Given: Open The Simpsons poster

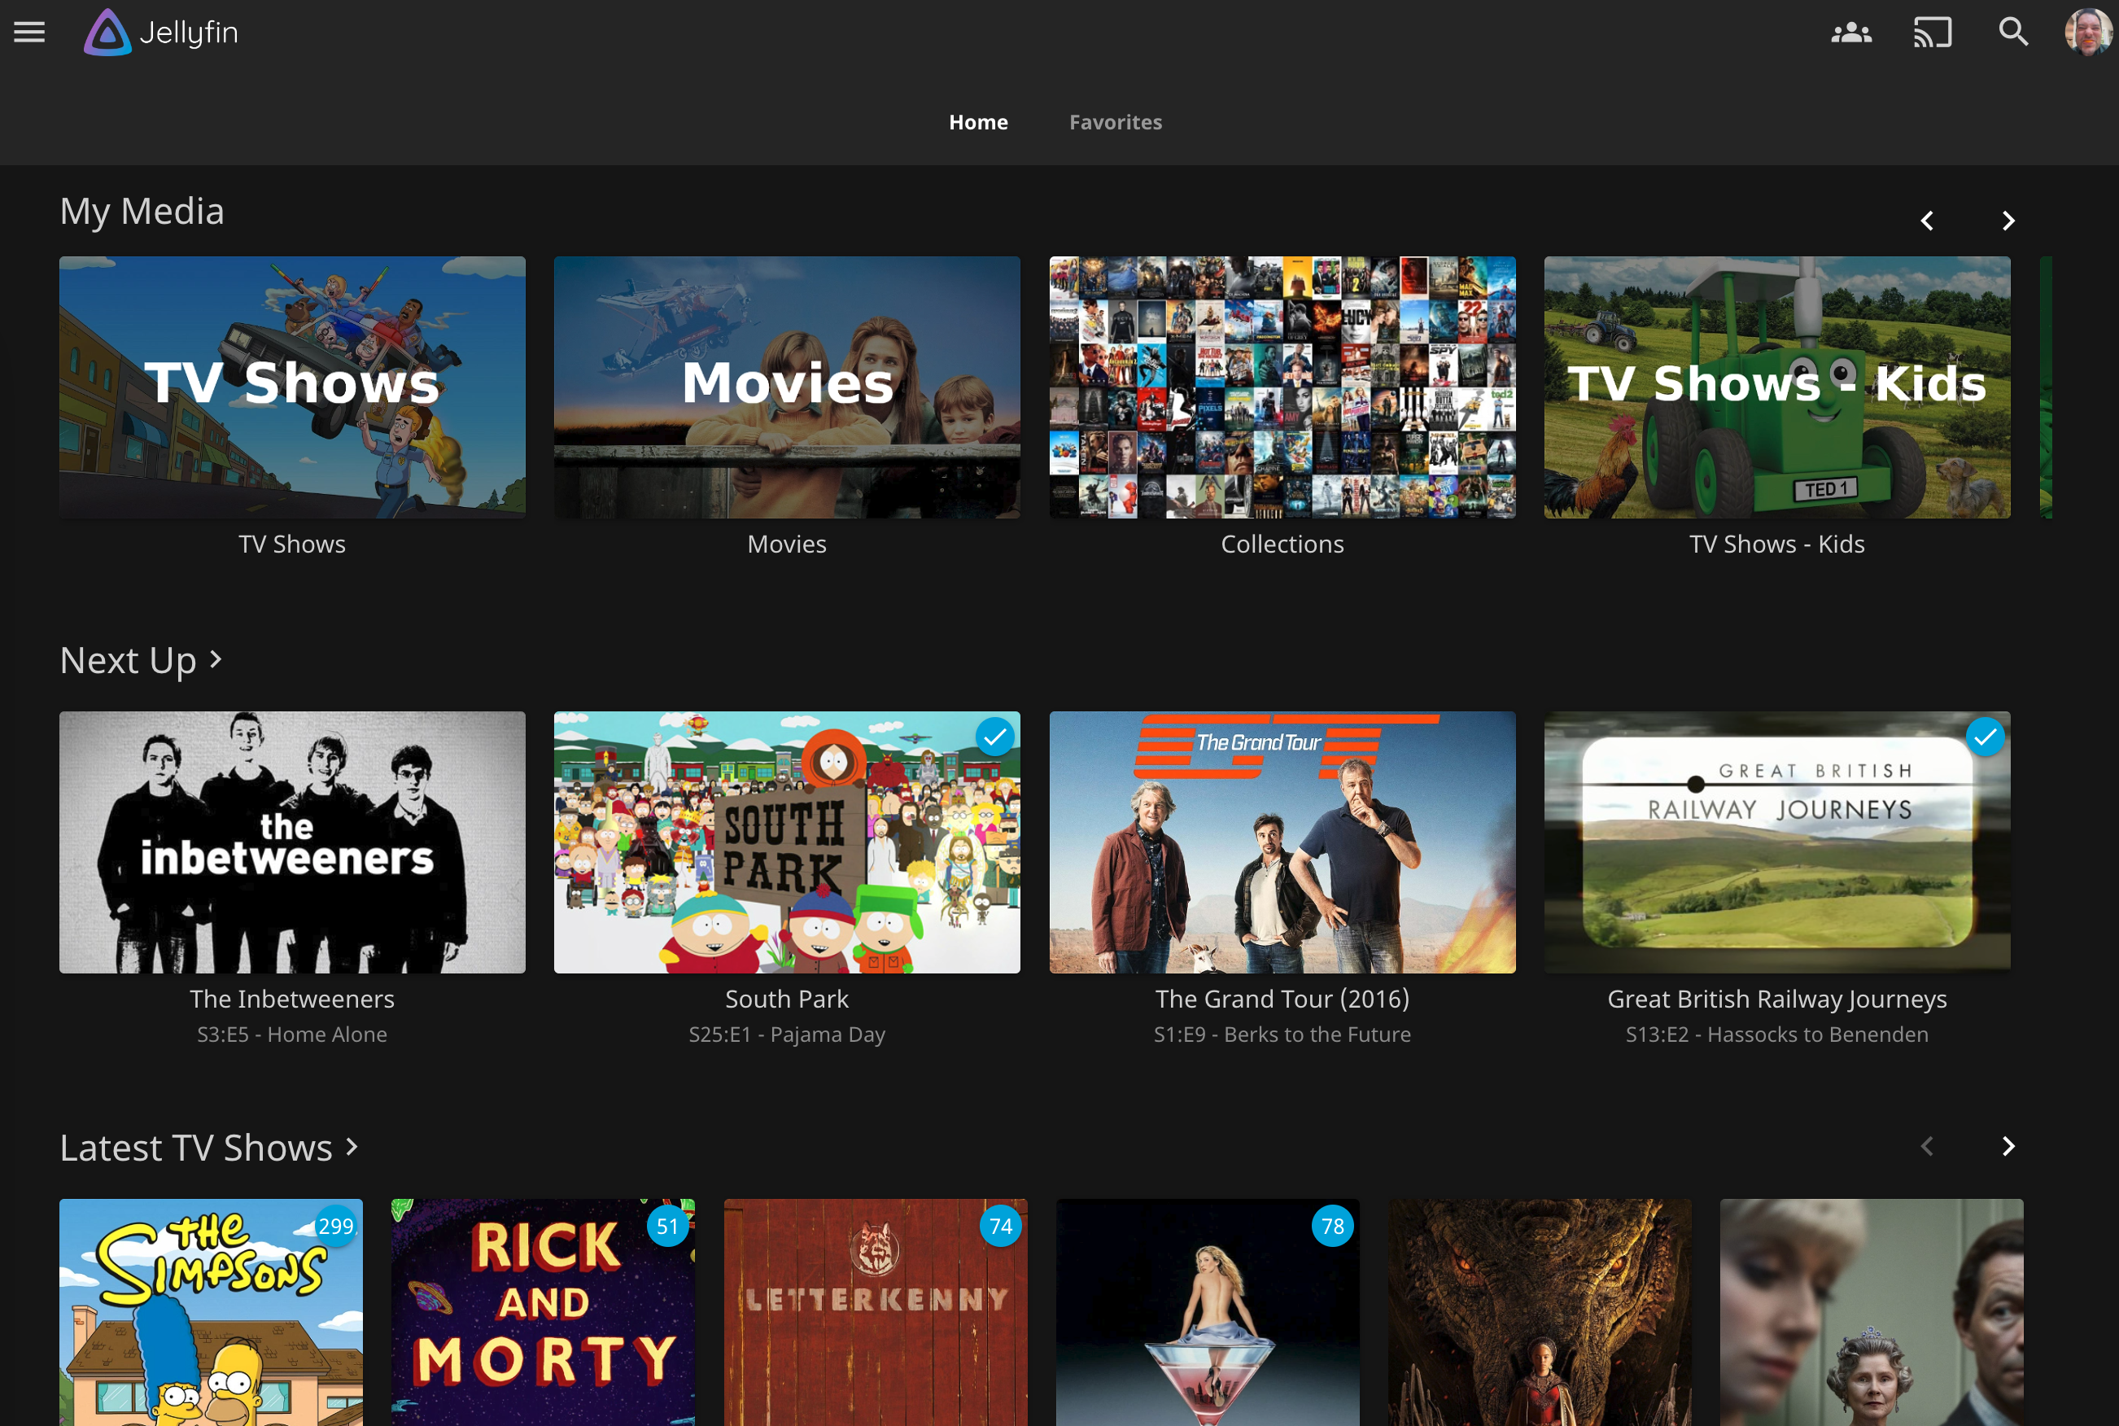Looking at the screenshot, I should [211, 1312].
